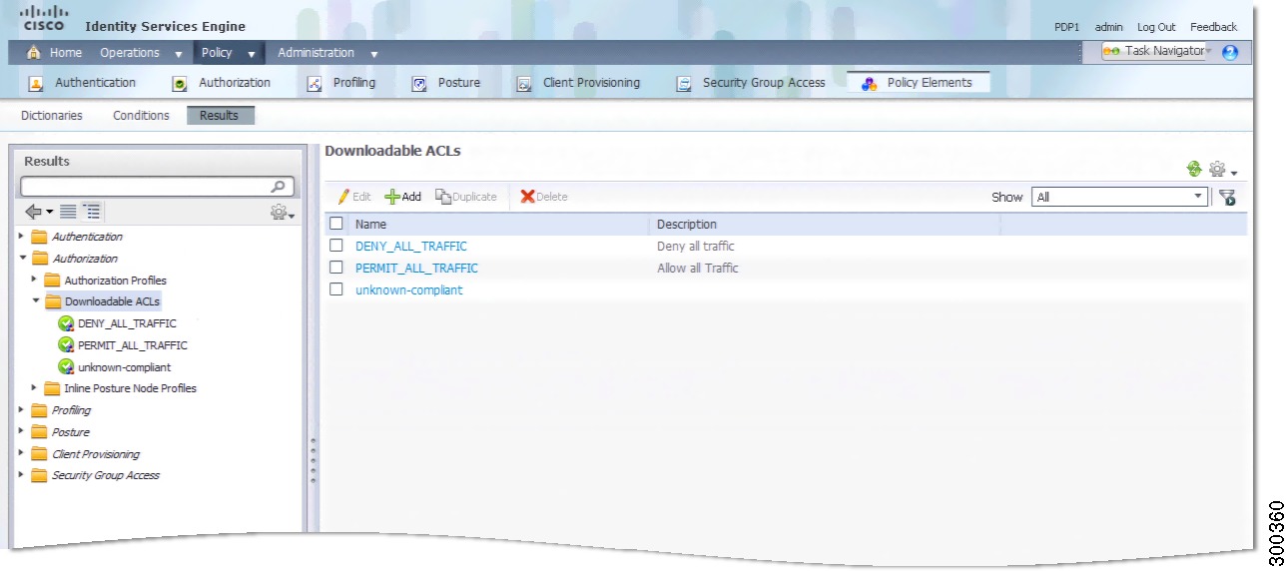This screenshot has width=1286, height=571.
Task: Click the back arrow in Results panel
Action: [x=34, y=212]
